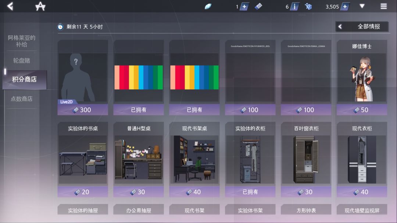The image size is (397, 223).
Task: Buy EMMA_LEMMA emoticon for 100
Action: point(306,110)
